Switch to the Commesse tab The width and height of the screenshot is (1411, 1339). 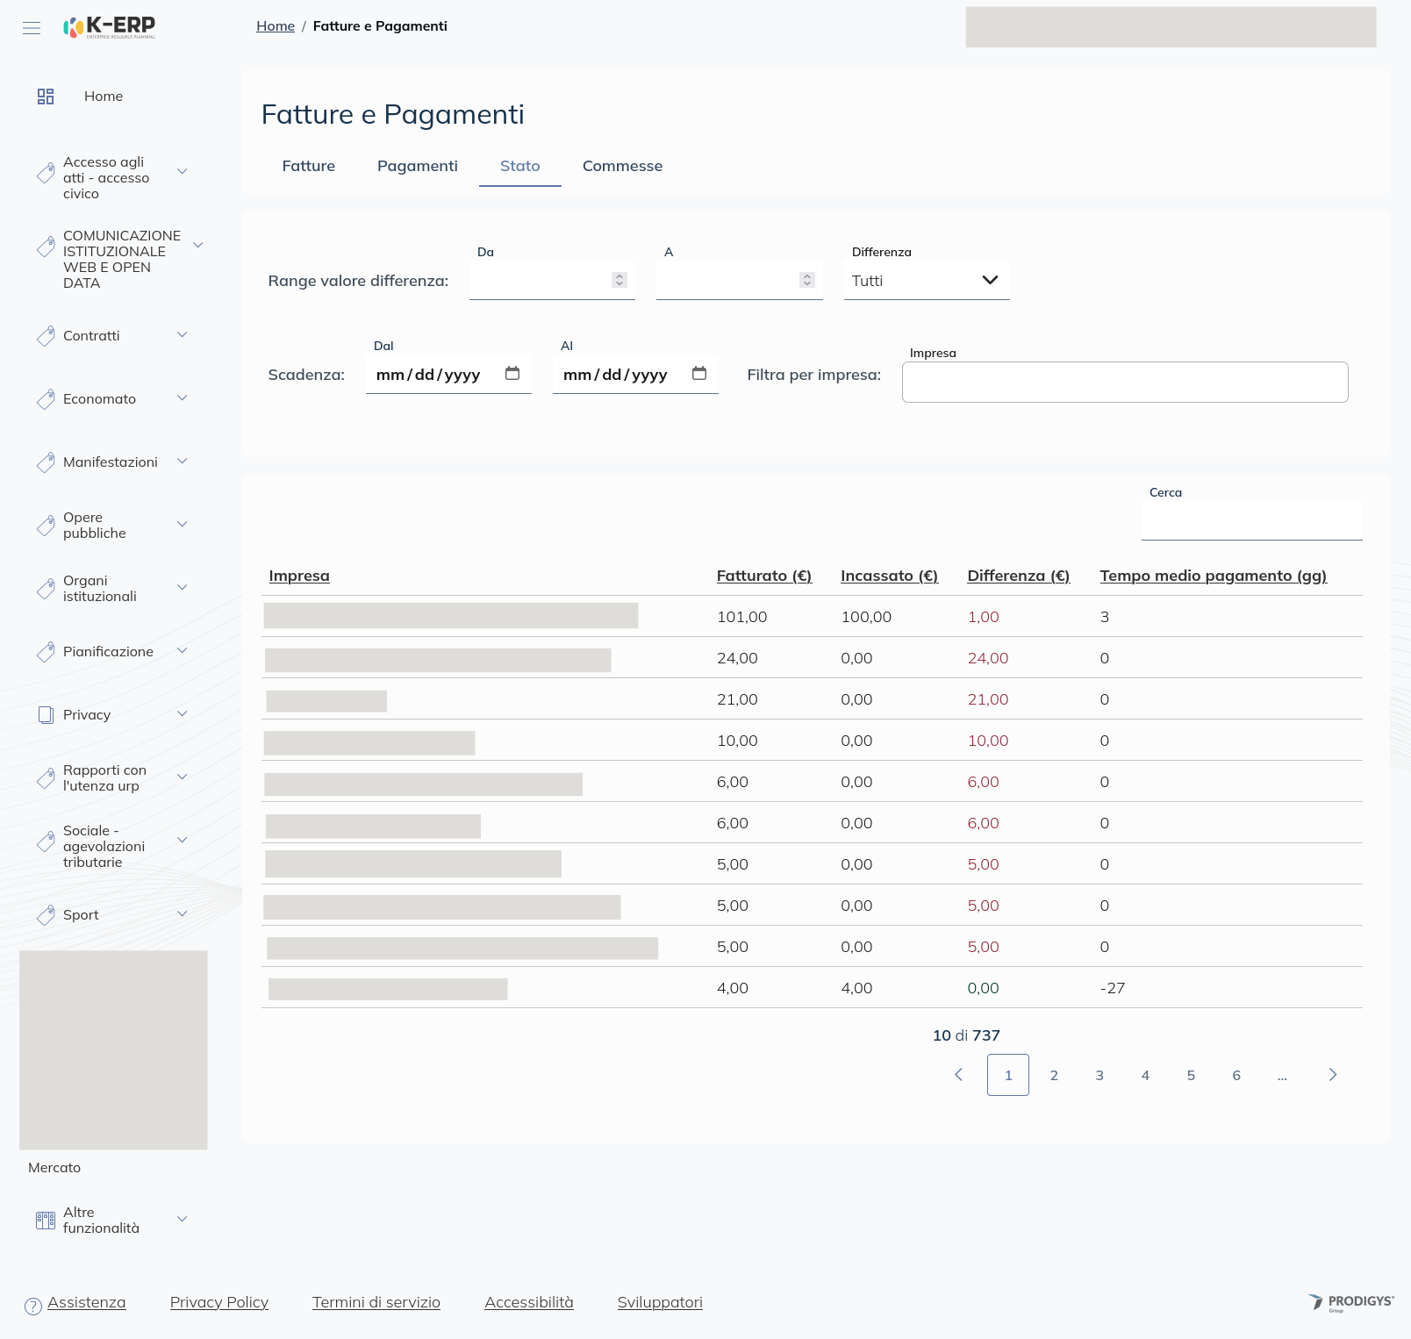click(x=622, y=166)
